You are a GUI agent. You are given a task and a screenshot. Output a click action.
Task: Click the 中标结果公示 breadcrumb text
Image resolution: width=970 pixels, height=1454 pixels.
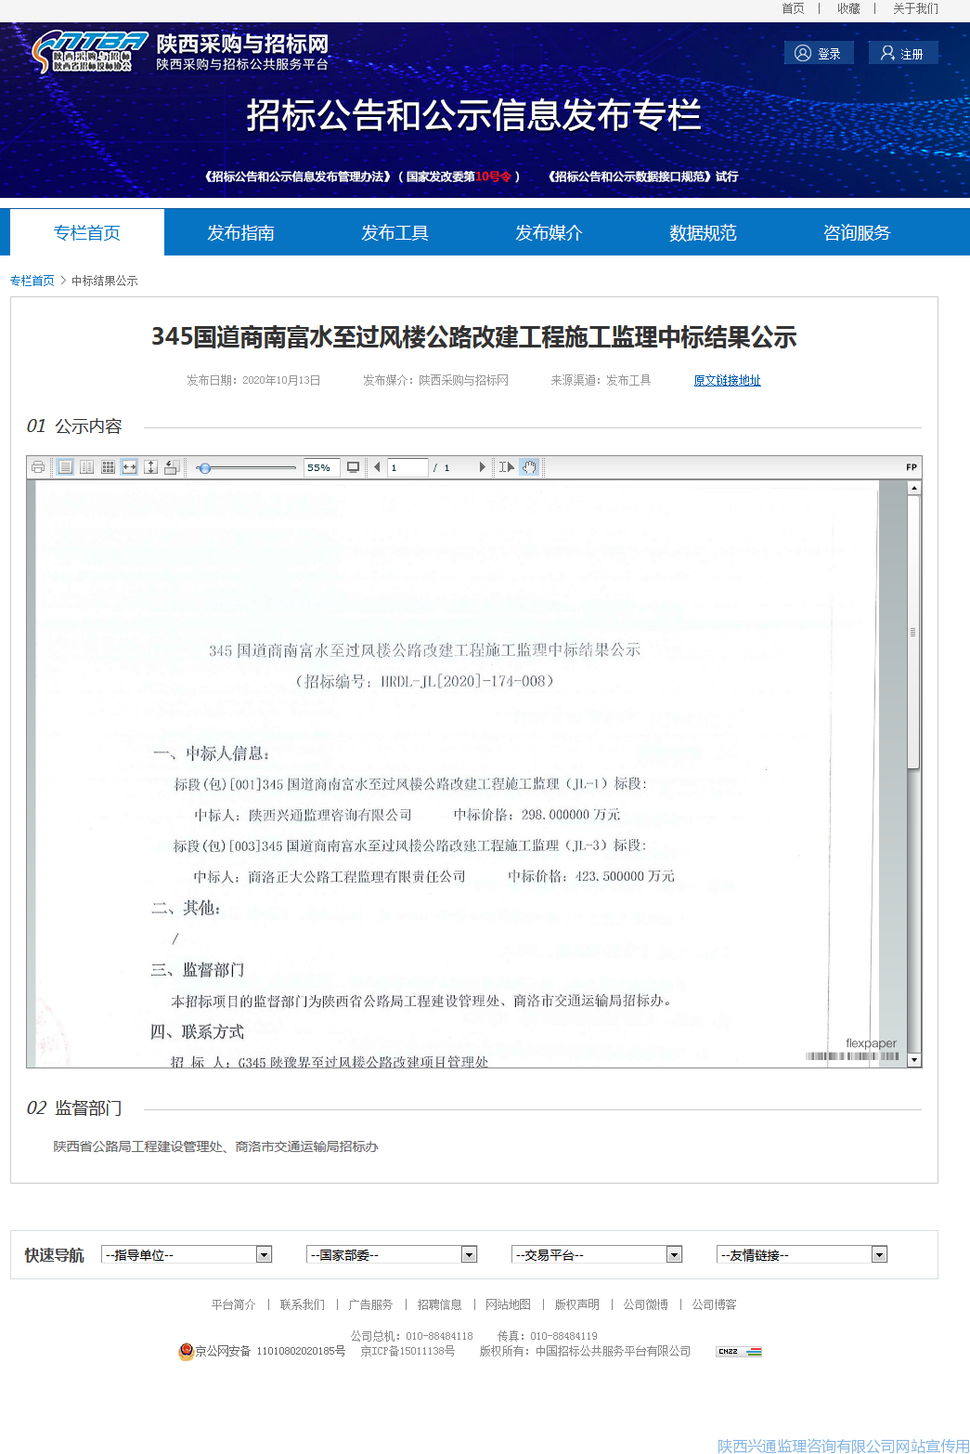pyautogui.click(x=105, y=281)
